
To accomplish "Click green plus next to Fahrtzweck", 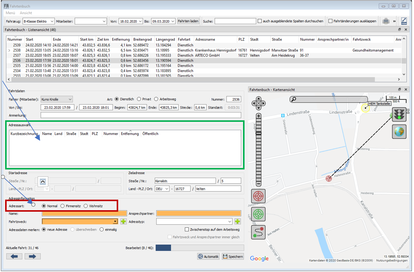I will pyautogui.click(x=123, y=222).
